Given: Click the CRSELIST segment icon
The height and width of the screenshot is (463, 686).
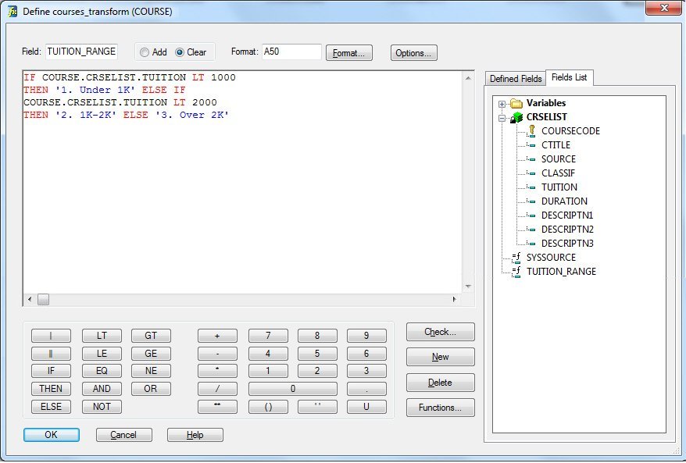Looking at the screenshot, I should tap(516, 117).
